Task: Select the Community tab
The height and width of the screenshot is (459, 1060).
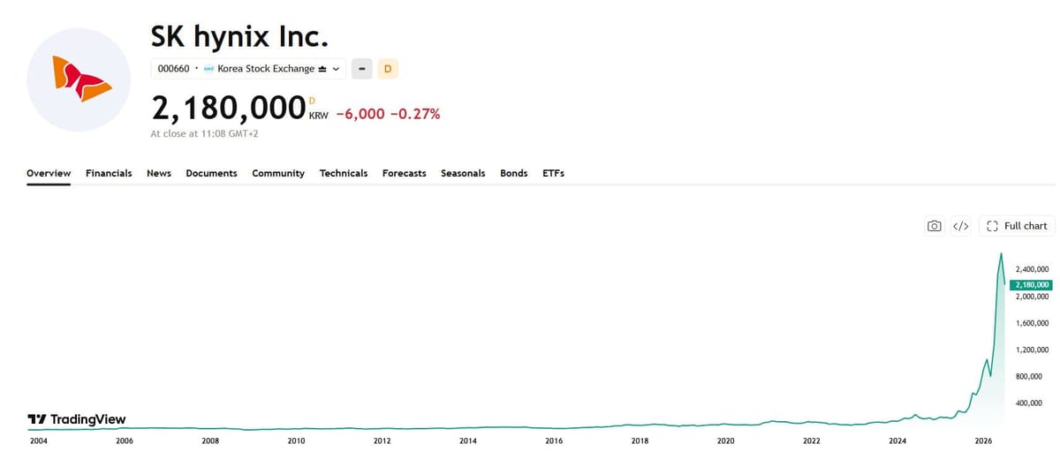Action: pos(278,173)
